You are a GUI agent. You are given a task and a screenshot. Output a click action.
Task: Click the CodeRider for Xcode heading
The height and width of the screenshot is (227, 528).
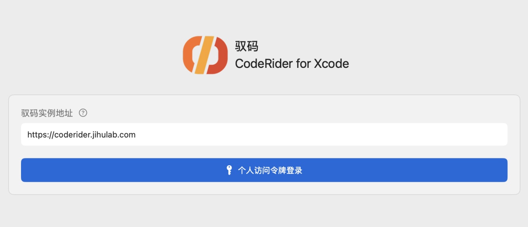292,64
